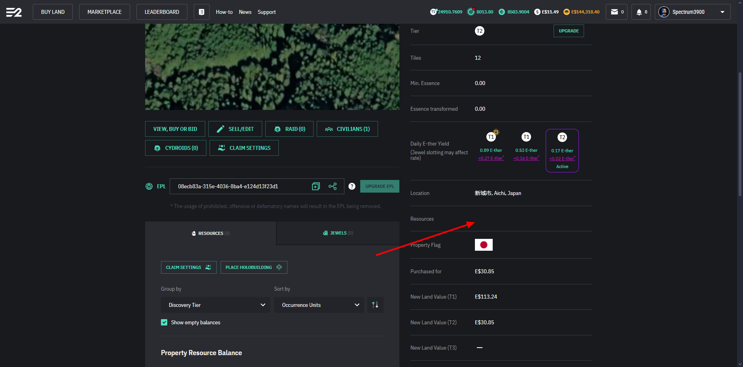The height and width of the screenshot is (367, 743).
Task: Click the copy EPL icon
Action: [x=316, y=186]
